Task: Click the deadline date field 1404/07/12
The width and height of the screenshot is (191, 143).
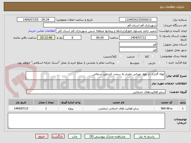Action: pos(138,37)
